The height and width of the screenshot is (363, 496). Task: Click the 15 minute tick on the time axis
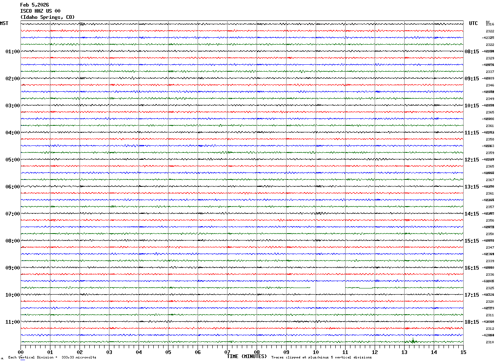463,352
